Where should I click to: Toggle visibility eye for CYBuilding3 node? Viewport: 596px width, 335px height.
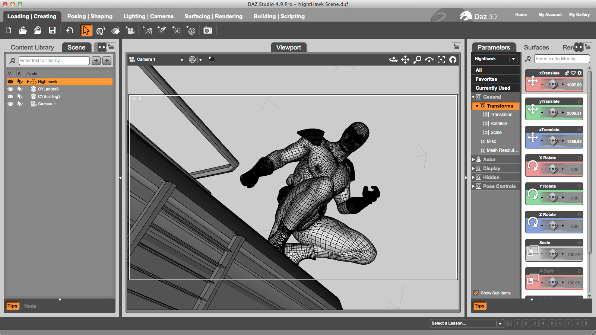[x=10, y=96]
